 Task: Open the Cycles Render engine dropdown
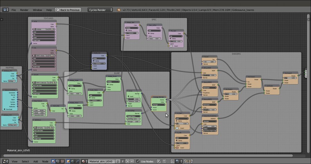pyautogui.click(x=100, y=10)
